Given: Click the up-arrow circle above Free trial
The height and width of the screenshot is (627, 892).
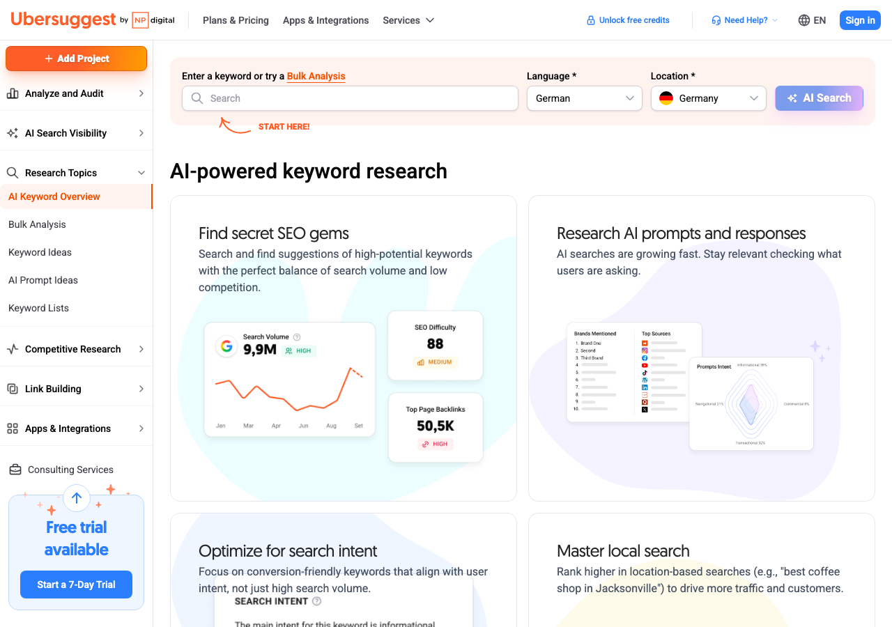Looking at the screenshot, I should click(77, 498).
